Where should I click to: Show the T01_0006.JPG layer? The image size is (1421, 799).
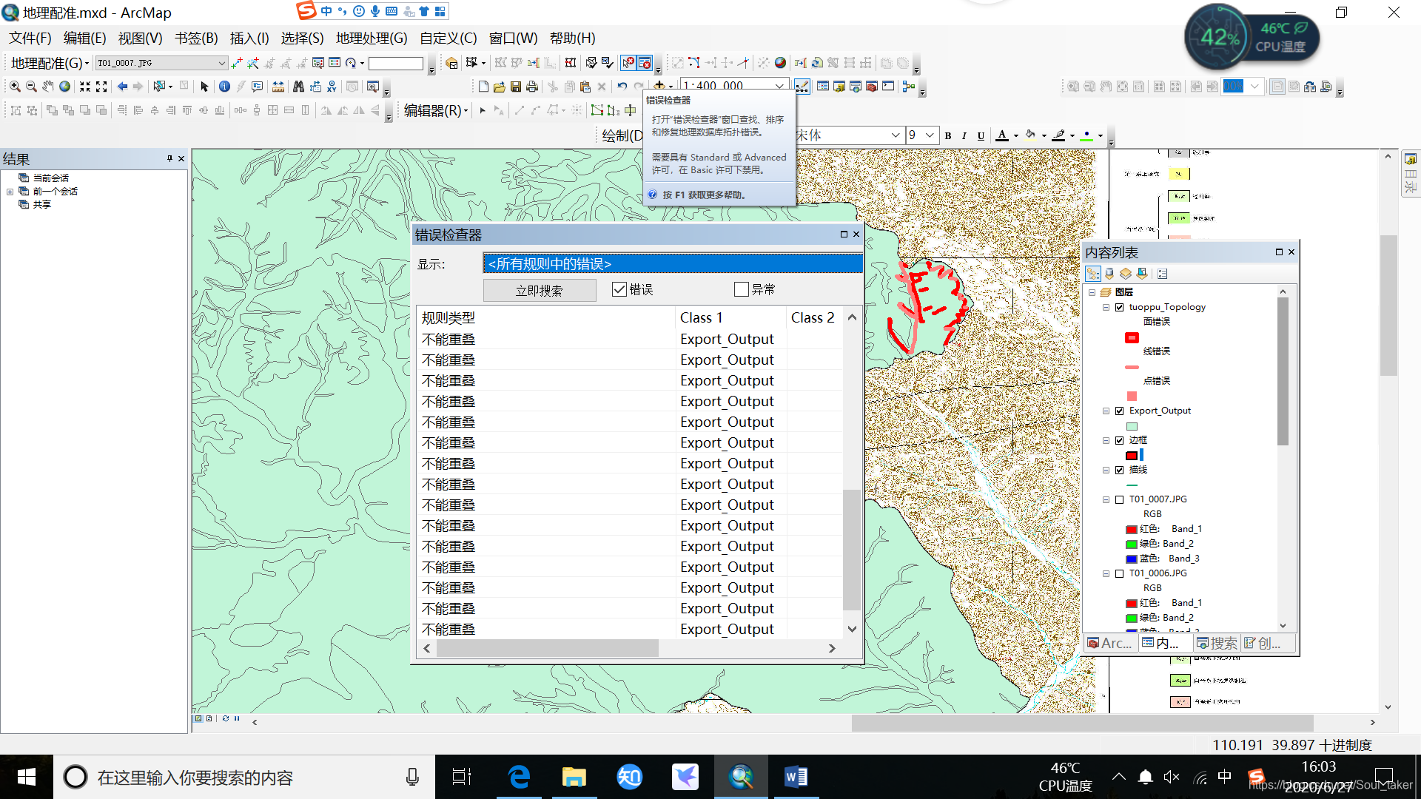pos(1120,573)
